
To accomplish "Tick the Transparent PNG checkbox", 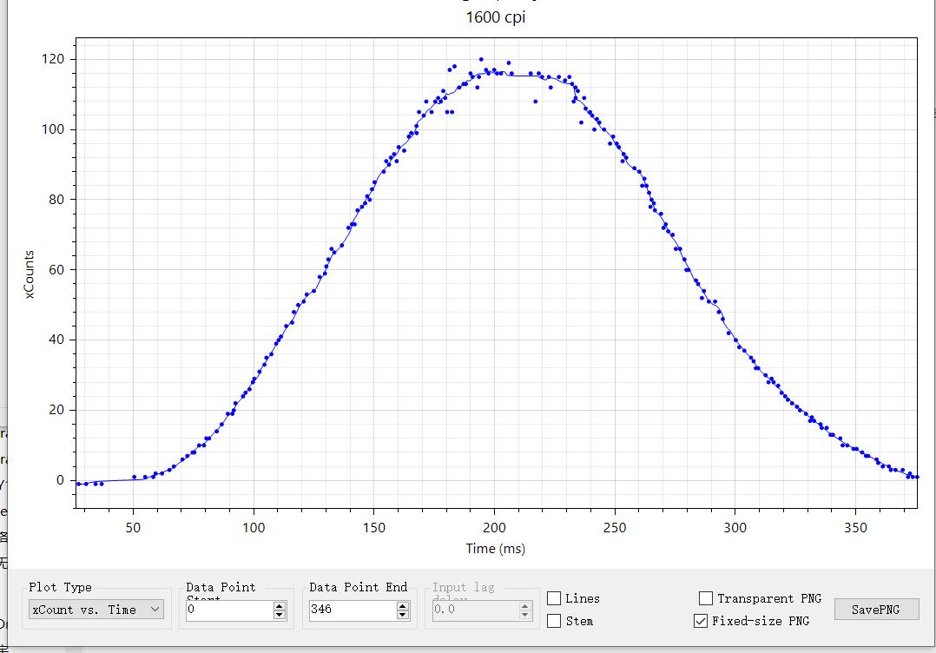I will 706,598.
